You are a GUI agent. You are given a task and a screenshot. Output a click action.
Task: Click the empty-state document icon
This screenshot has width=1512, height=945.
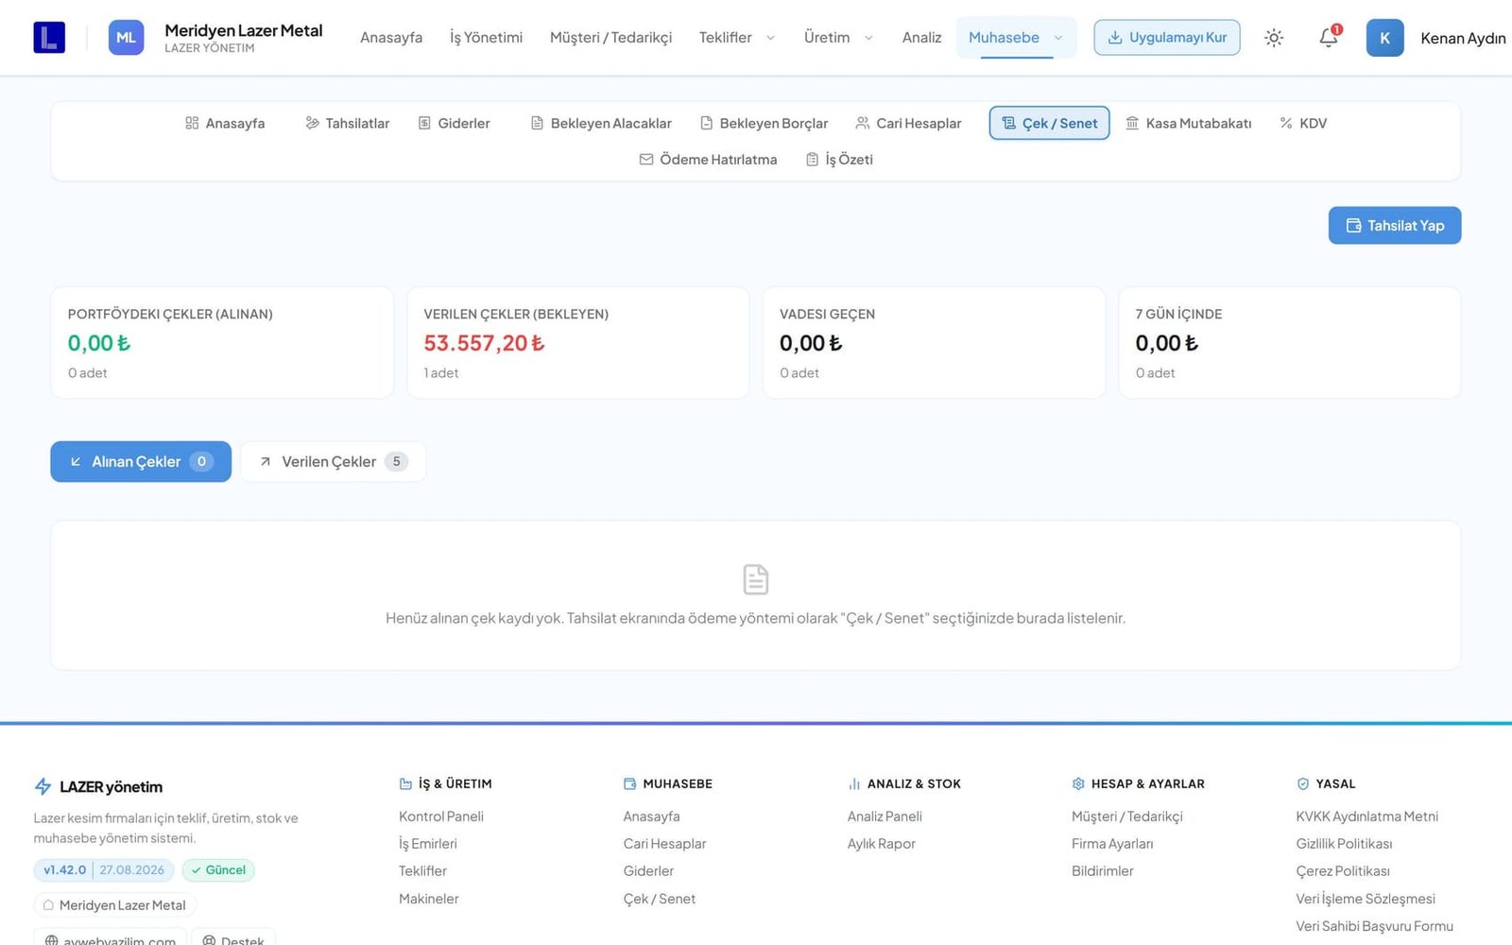point(756,579)
